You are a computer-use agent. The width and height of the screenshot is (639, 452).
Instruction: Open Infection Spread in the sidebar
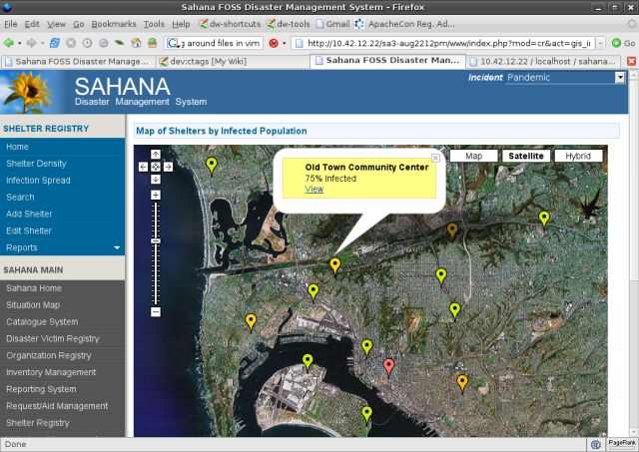coord(38,181)
